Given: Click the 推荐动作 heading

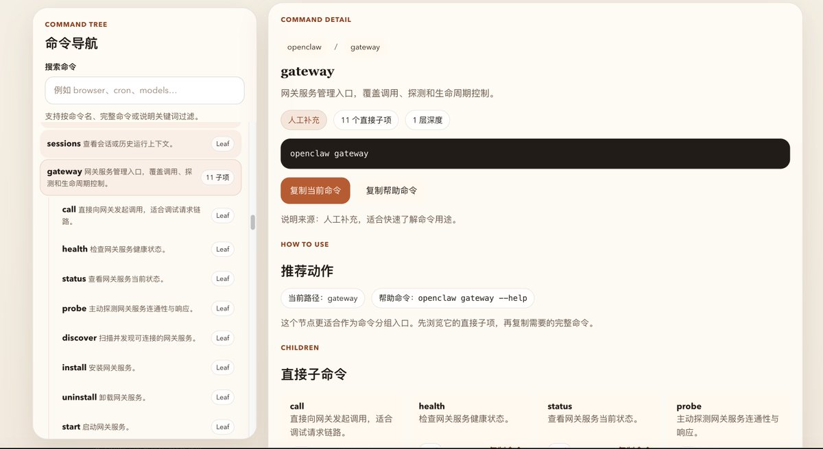Looking at the screenshot, I should (x=307, y=271).
